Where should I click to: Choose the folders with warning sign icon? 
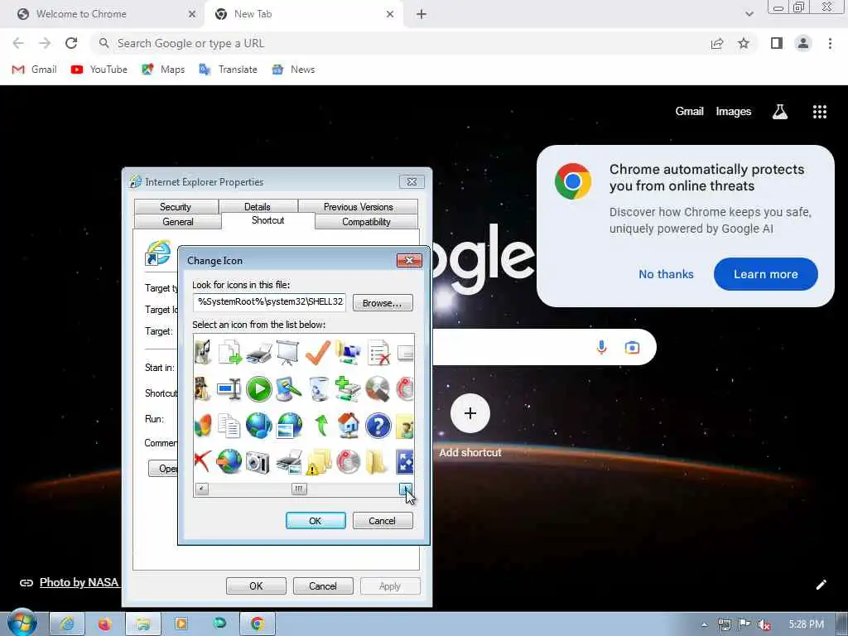point(319,462)
